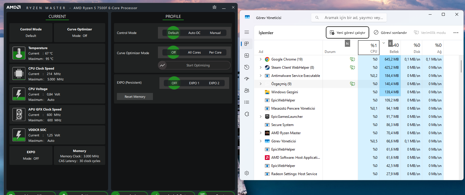
Task: Select the EXPO 1 memory profile
Action: coord(194,83)
